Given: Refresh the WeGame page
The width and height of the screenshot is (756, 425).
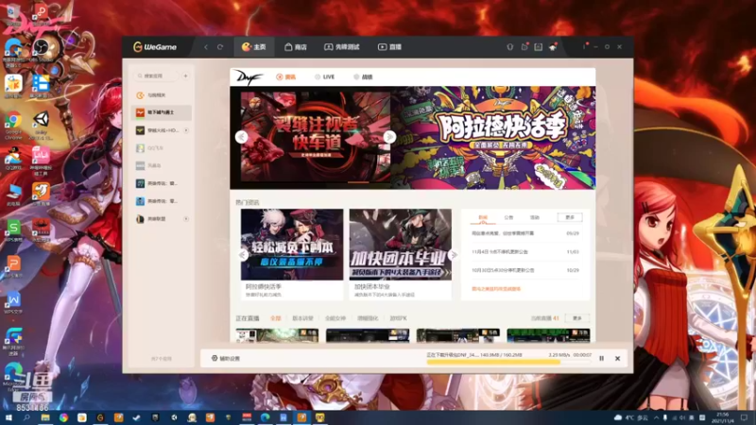Looking at the screenshot, I should click(220, 46).
